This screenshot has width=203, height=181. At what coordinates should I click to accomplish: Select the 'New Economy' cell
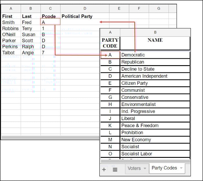[155, 140]
